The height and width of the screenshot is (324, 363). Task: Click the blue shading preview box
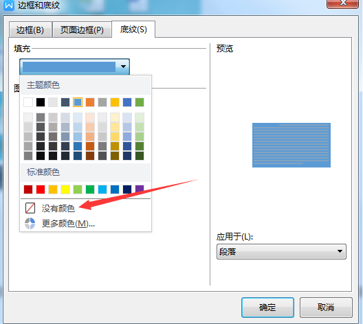(291, 145)
